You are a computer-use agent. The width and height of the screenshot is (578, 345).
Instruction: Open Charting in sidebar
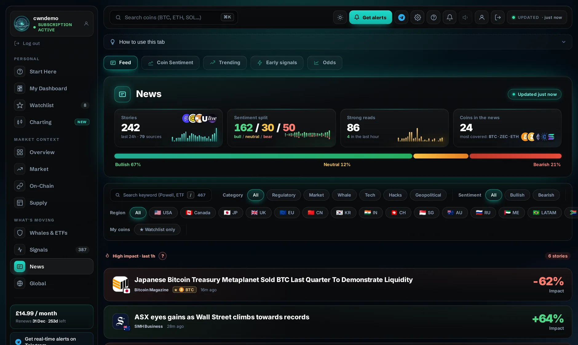(x=52, y=122)
